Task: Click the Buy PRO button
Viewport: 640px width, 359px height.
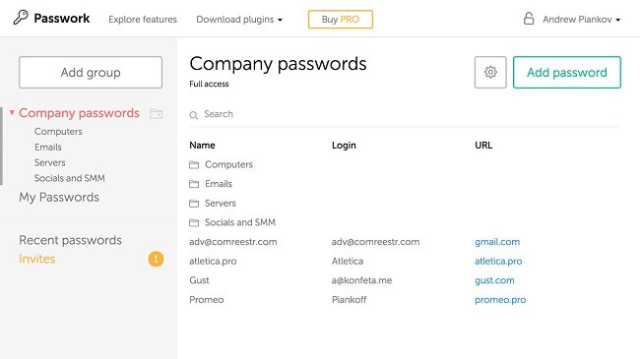Action: point(341,19)
